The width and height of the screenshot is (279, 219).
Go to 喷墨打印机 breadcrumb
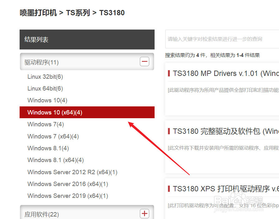pos(38,13)
